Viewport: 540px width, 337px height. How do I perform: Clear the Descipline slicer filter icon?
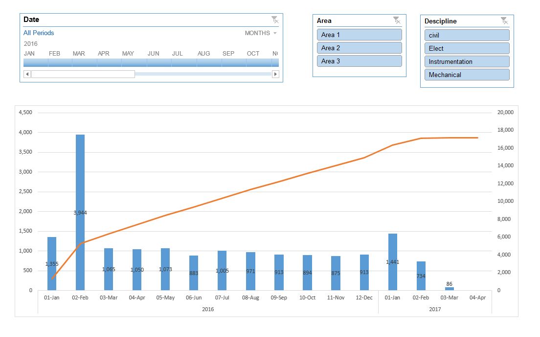[x=504, y=21]
